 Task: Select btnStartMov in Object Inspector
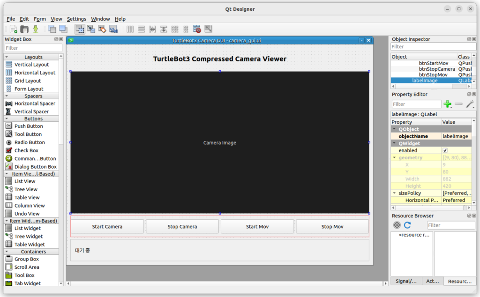tap(434, 63)
